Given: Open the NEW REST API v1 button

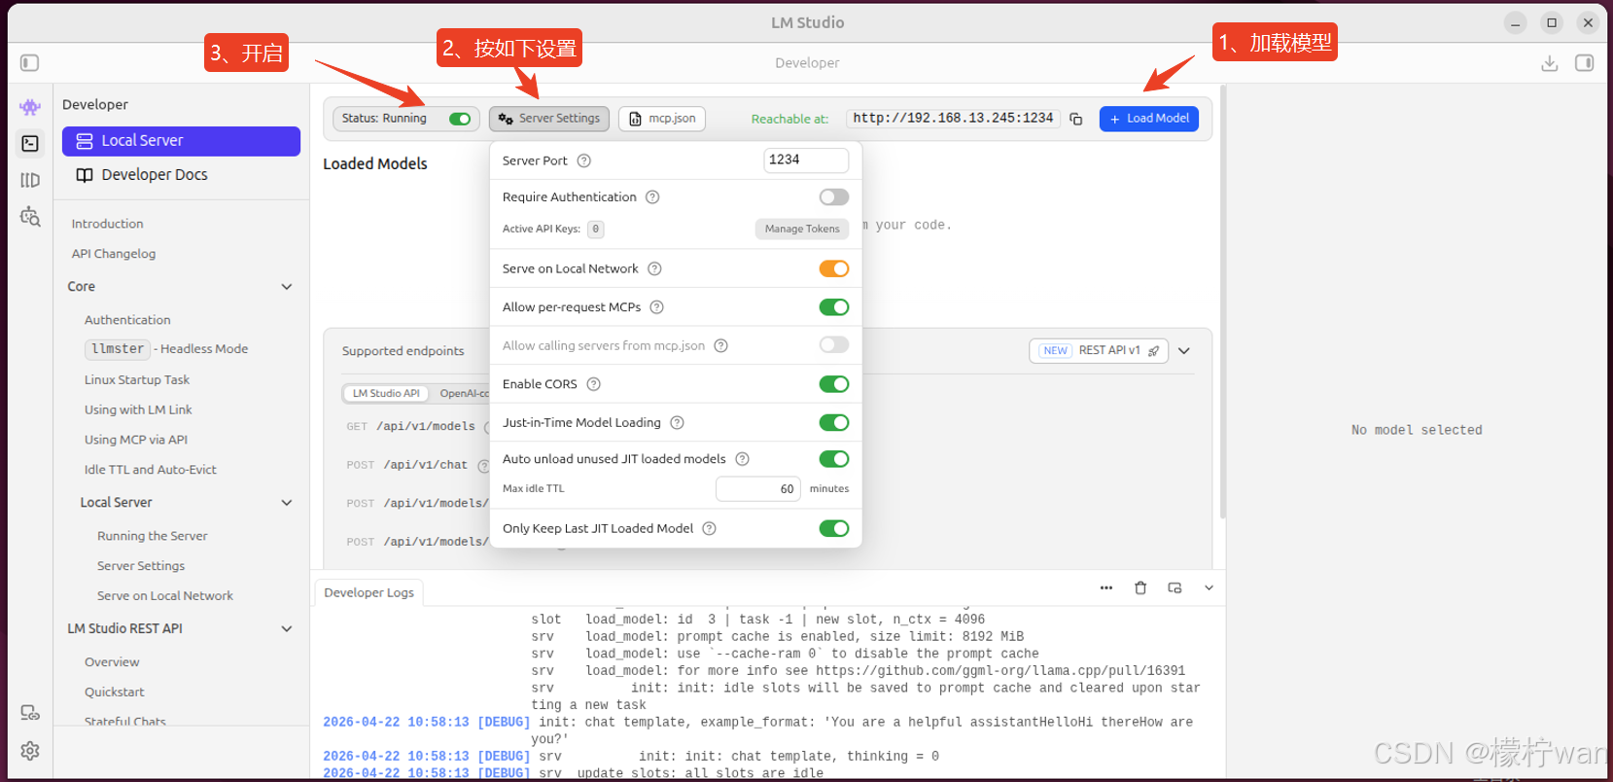Looking at the screenshot, I should (1099, 351).
